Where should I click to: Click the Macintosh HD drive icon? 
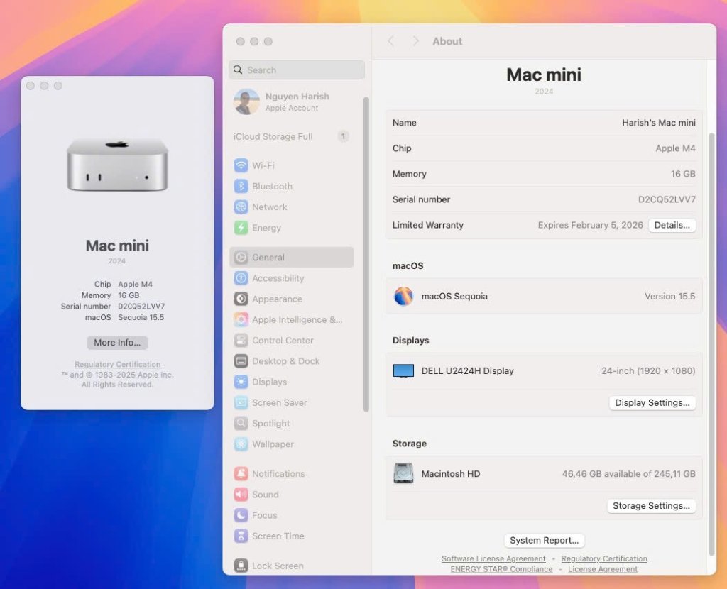tap(403, 473)
